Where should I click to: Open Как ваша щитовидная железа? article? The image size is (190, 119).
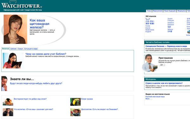click(x=39, y=24)
